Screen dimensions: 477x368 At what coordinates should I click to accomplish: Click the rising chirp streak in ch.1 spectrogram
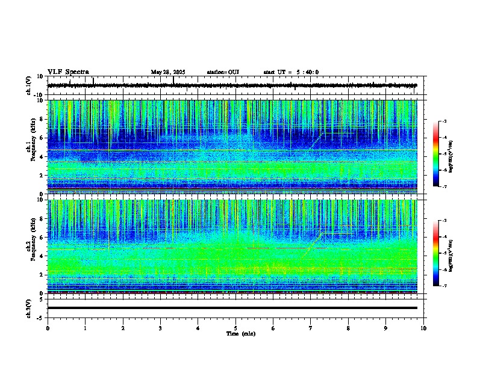(x=316, y=140)
